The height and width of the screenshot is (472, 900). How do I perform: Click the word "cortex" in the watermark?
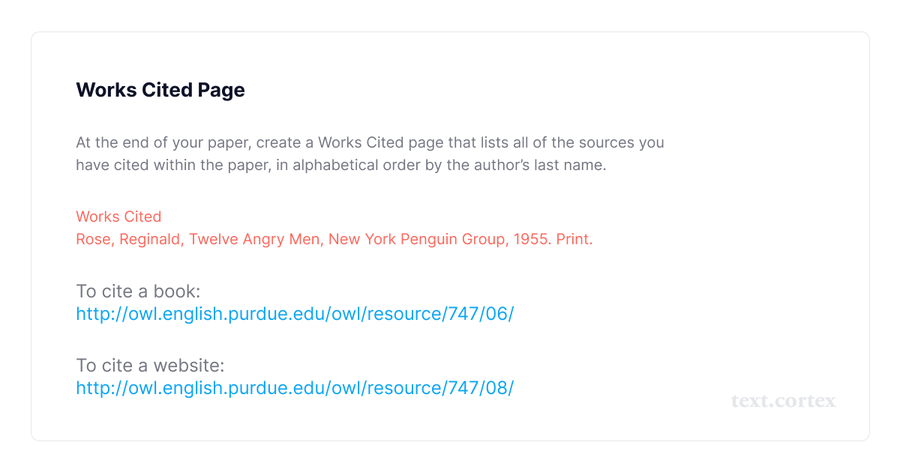(x=807, y=402)
